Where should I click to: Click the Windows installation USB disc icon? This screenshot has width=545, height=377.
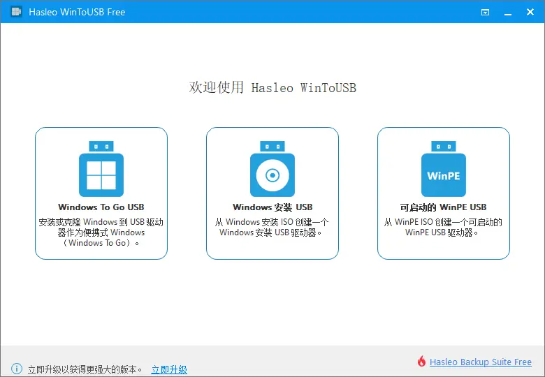click(272, 170)
